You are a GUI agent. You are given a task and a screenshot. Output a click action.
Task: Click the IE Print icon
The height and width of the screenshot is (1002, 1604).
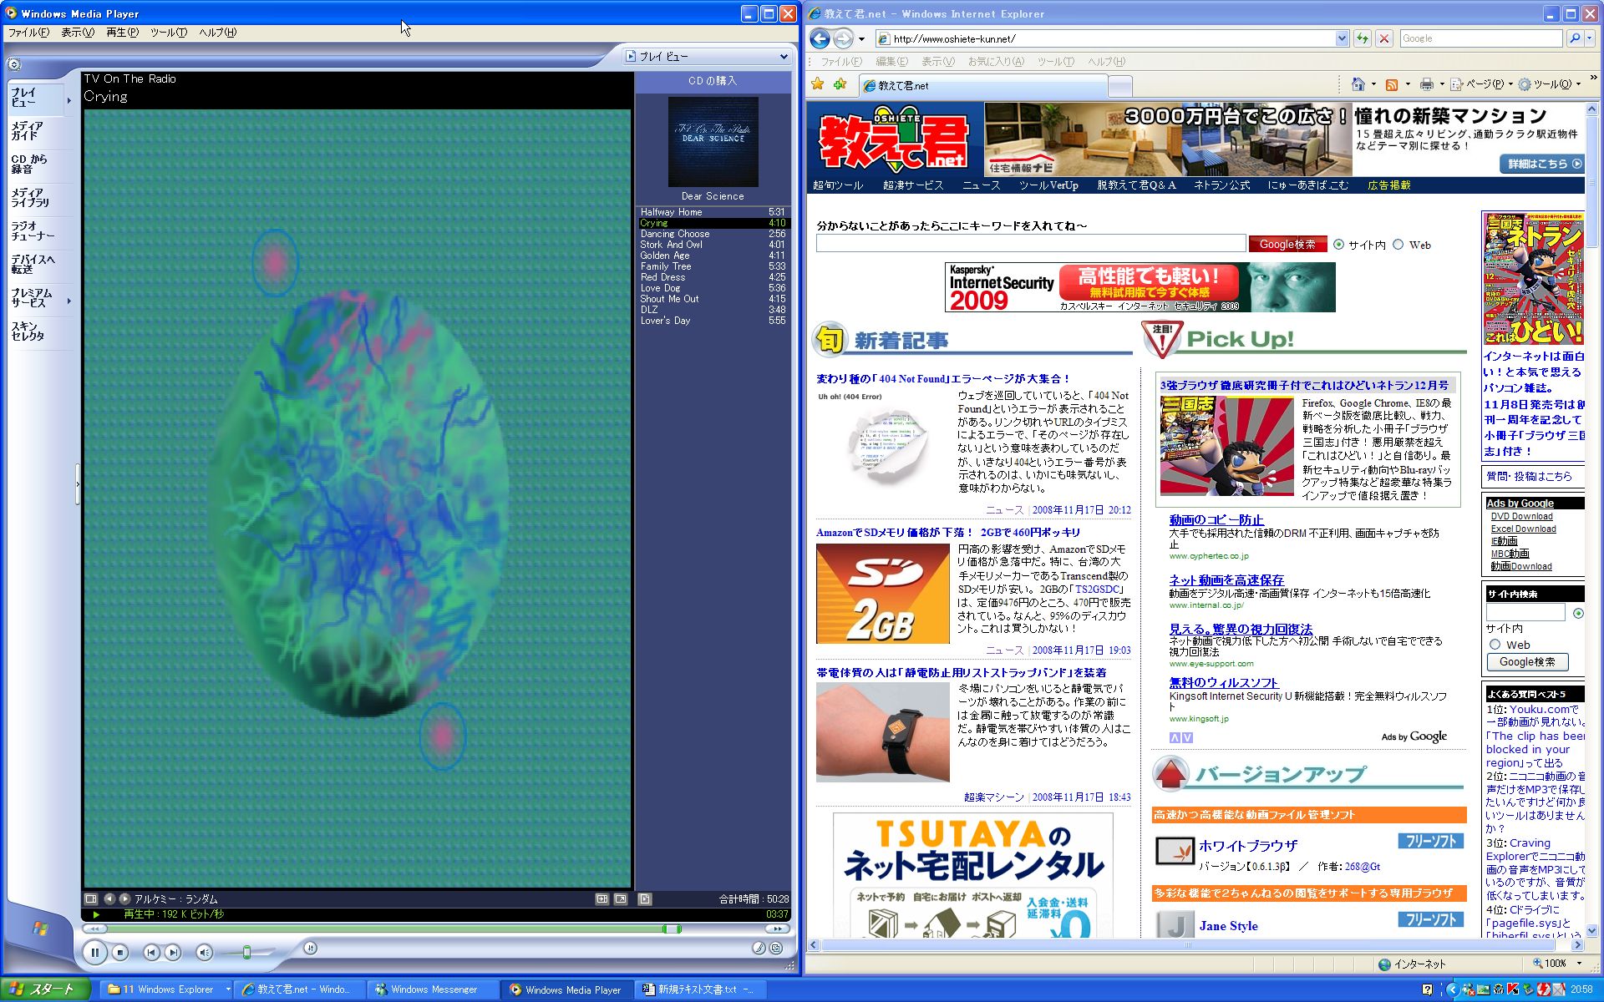(1426, 84)
